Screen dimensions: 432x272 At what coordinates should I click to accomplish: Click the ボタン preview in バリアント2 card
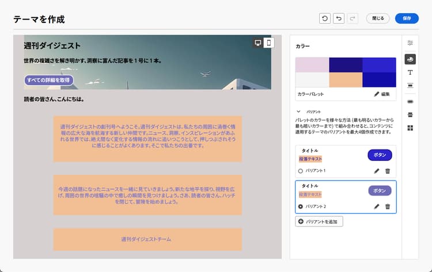380,190
